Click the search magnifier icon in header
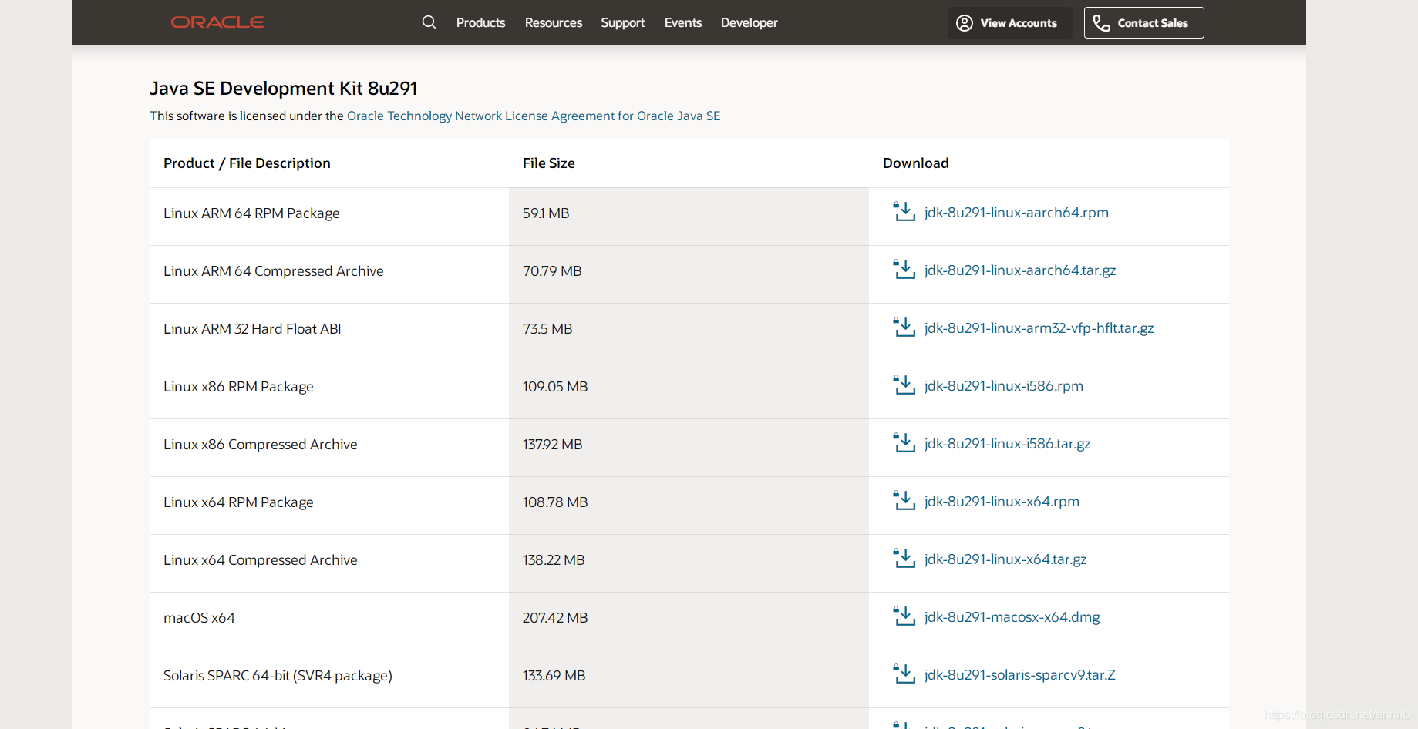 click(x=429, y=22)
